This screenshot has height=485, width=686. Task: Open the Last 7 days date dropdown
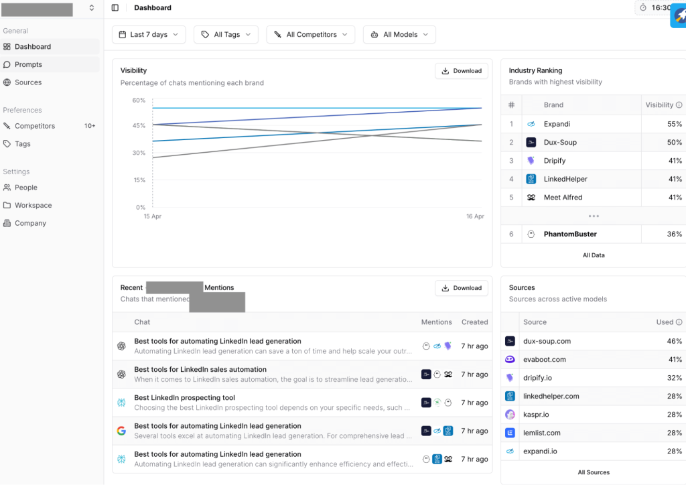pos(149,35)
